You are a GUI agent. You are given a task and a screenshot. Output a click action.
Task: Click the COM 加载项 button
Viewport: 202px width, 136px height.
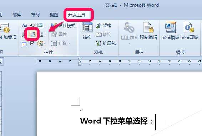[x=8, y=31]
